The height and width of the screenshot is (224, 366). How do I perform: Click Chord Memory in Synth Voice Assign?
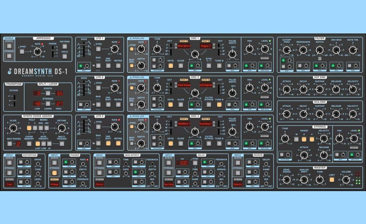coord(30,144)
